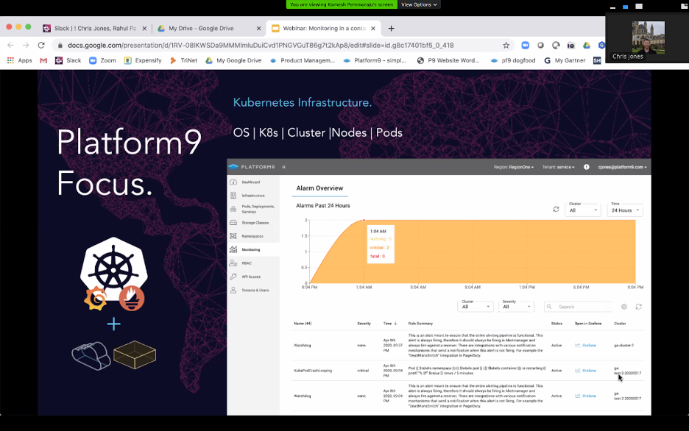The image size is (689, 431).
Task: Open table column settings gear icon
Action: pos(624,307)
